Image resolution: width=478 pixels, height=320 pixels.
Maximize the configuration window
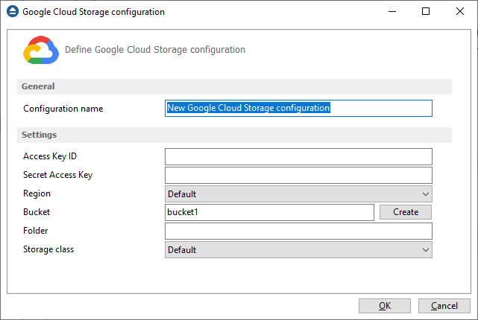coord(426,12)
